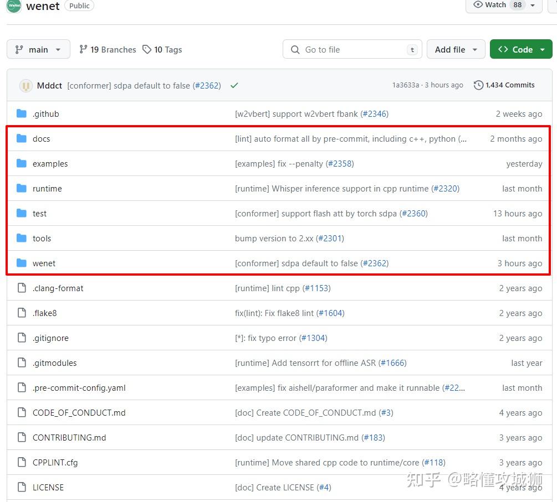Open the green Code dropdown
The image size is (557, 502).
tap(521, 49)
